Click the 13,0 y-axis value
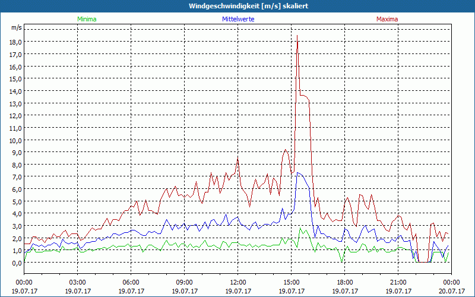 click(x=17, y=103)
